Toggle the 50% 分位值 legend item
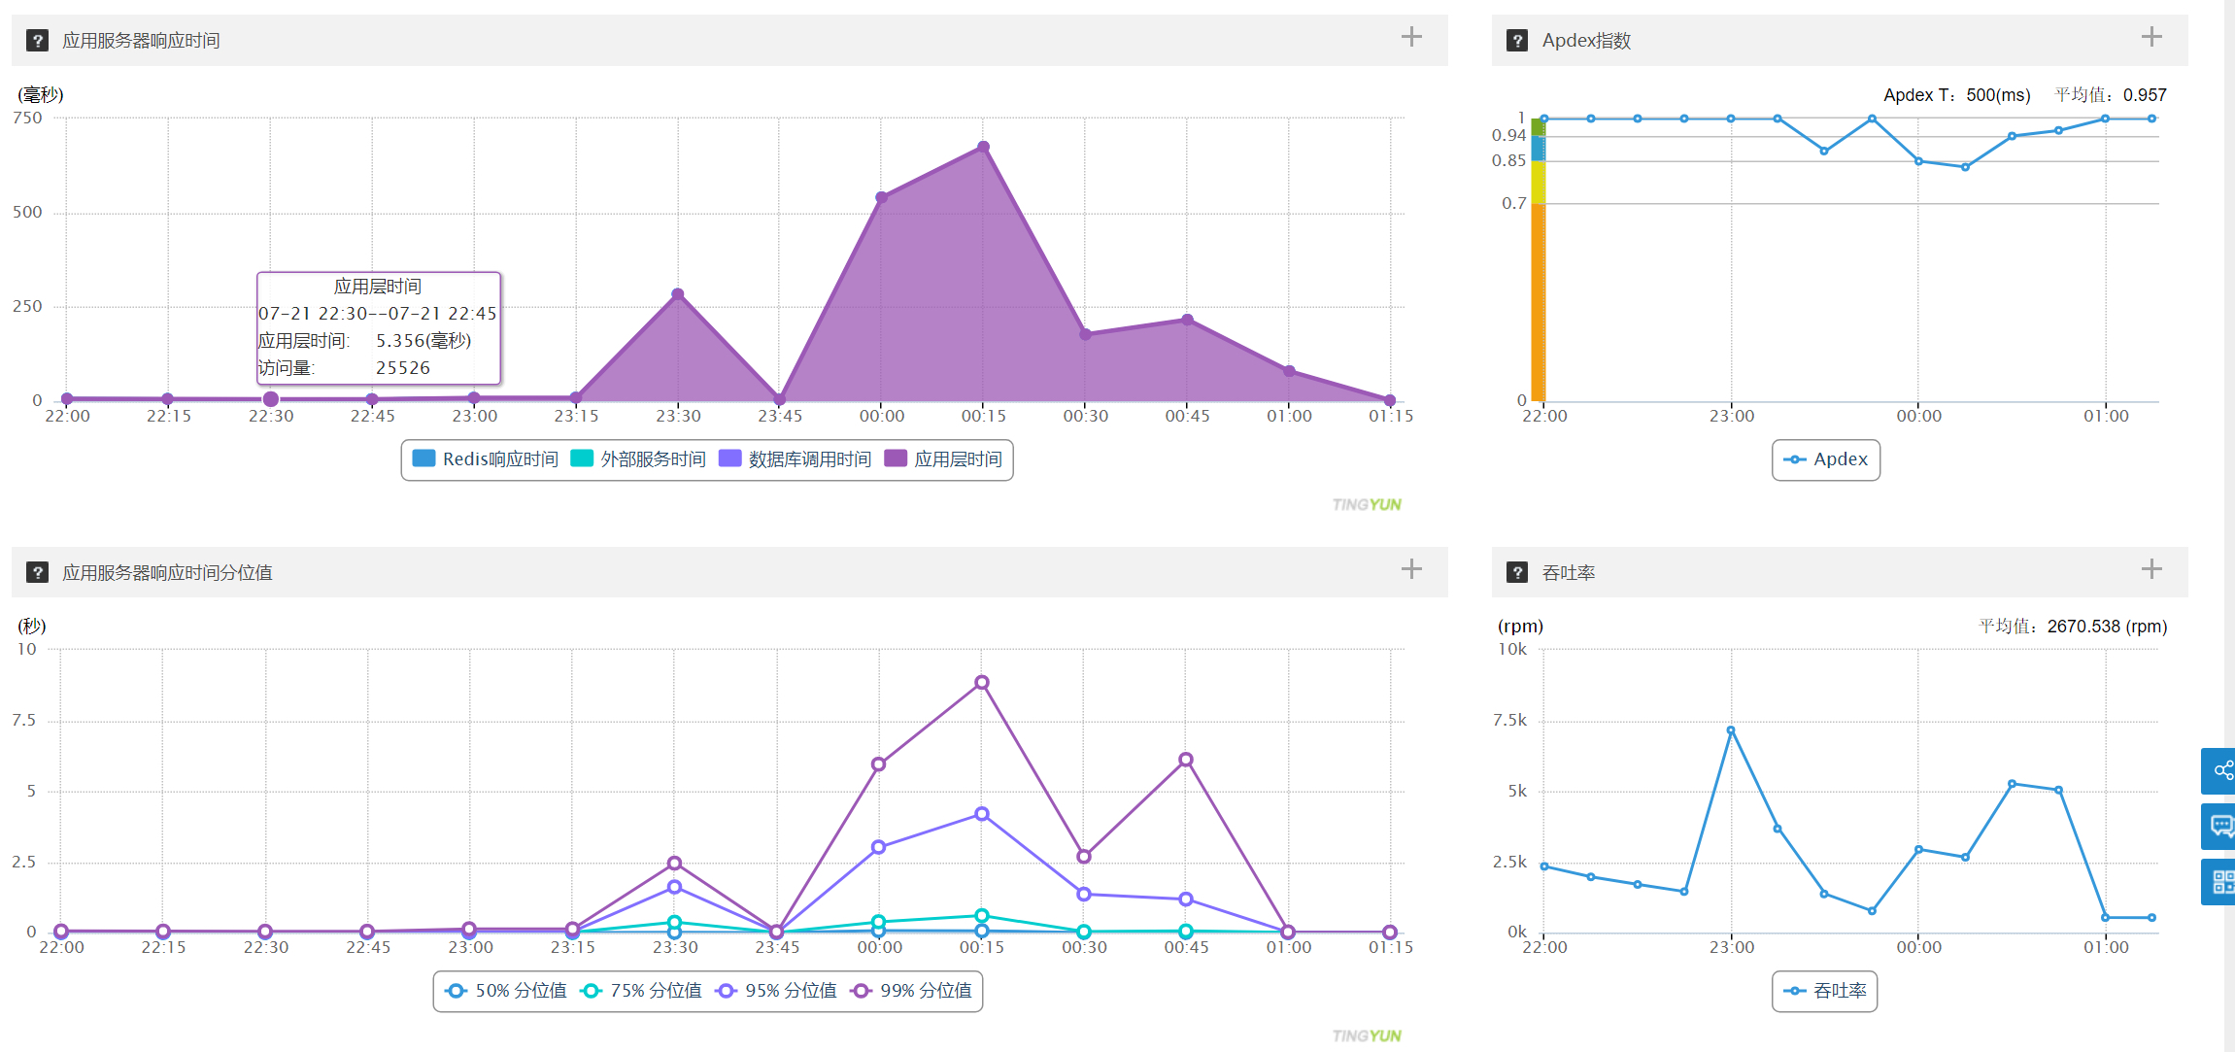The height and width of the screenshot is (1052, 2235). 506,991
